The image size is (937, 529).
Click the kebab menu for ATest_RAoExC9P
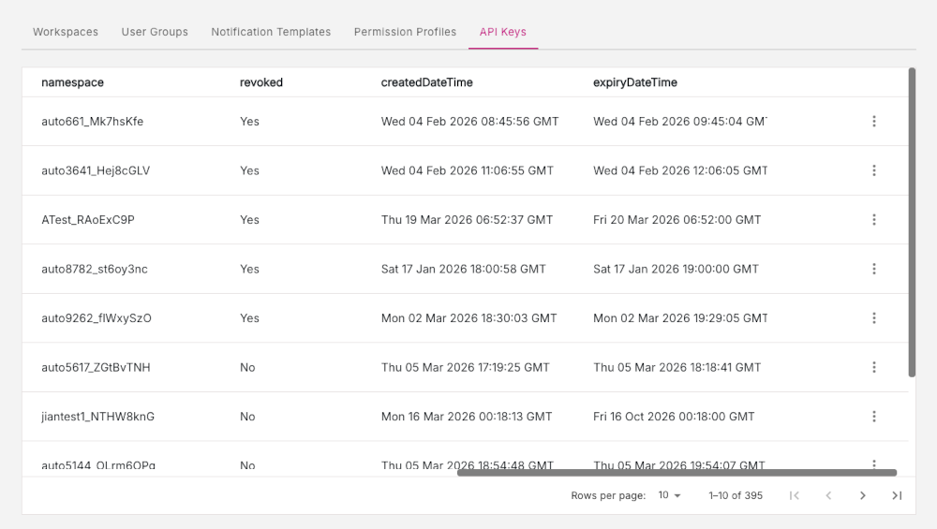[873, 220]
